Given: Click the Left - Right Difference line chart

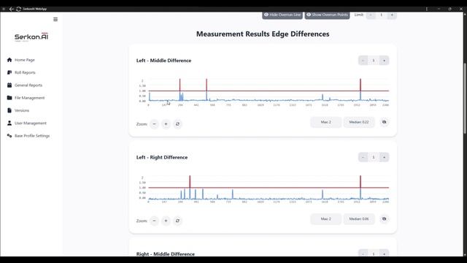Looking at the screenshot, I should [x=263, y=189].
